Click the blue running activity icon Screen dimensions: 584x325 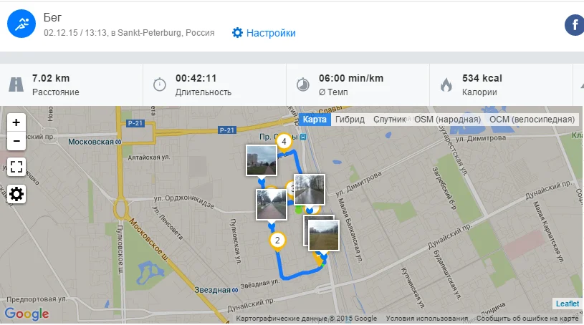[x=21, y=24]
